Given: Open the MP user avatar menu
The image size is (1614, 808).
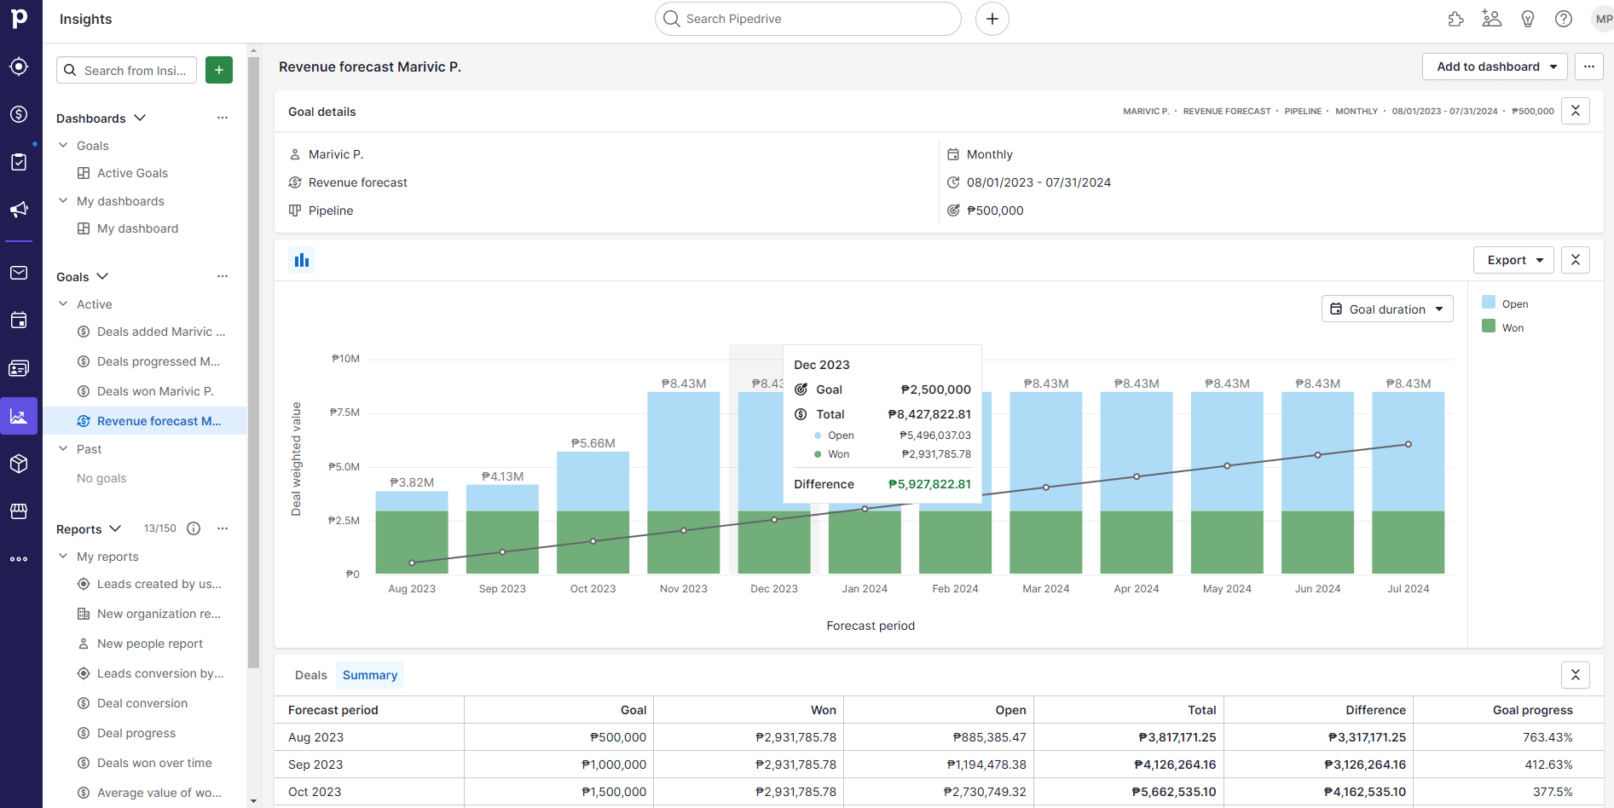Looking at the screenshot, I should [1603, 19].
